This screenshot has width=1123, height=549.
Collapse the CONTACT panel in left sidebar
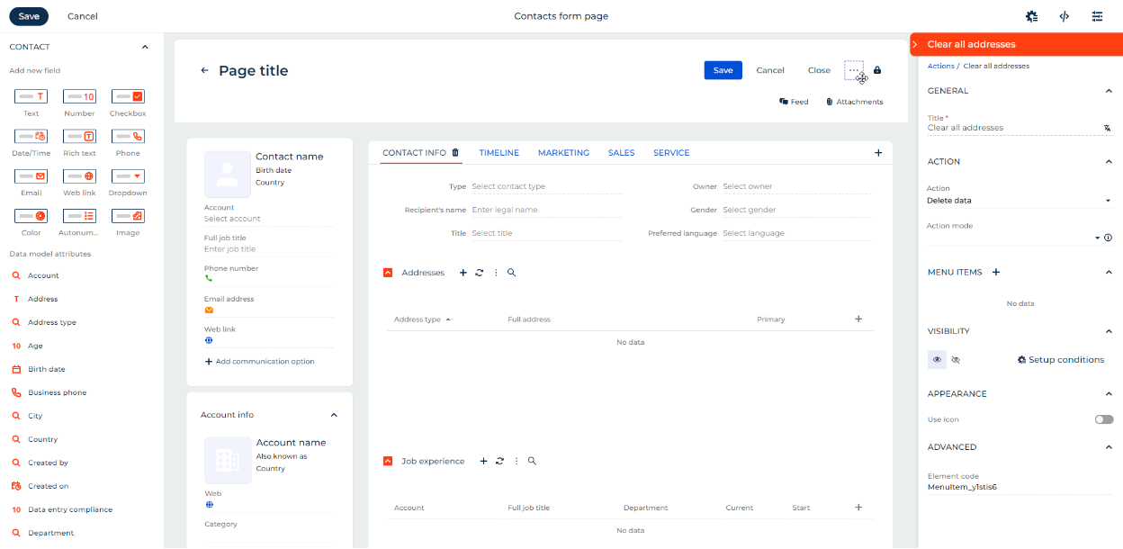144,46
